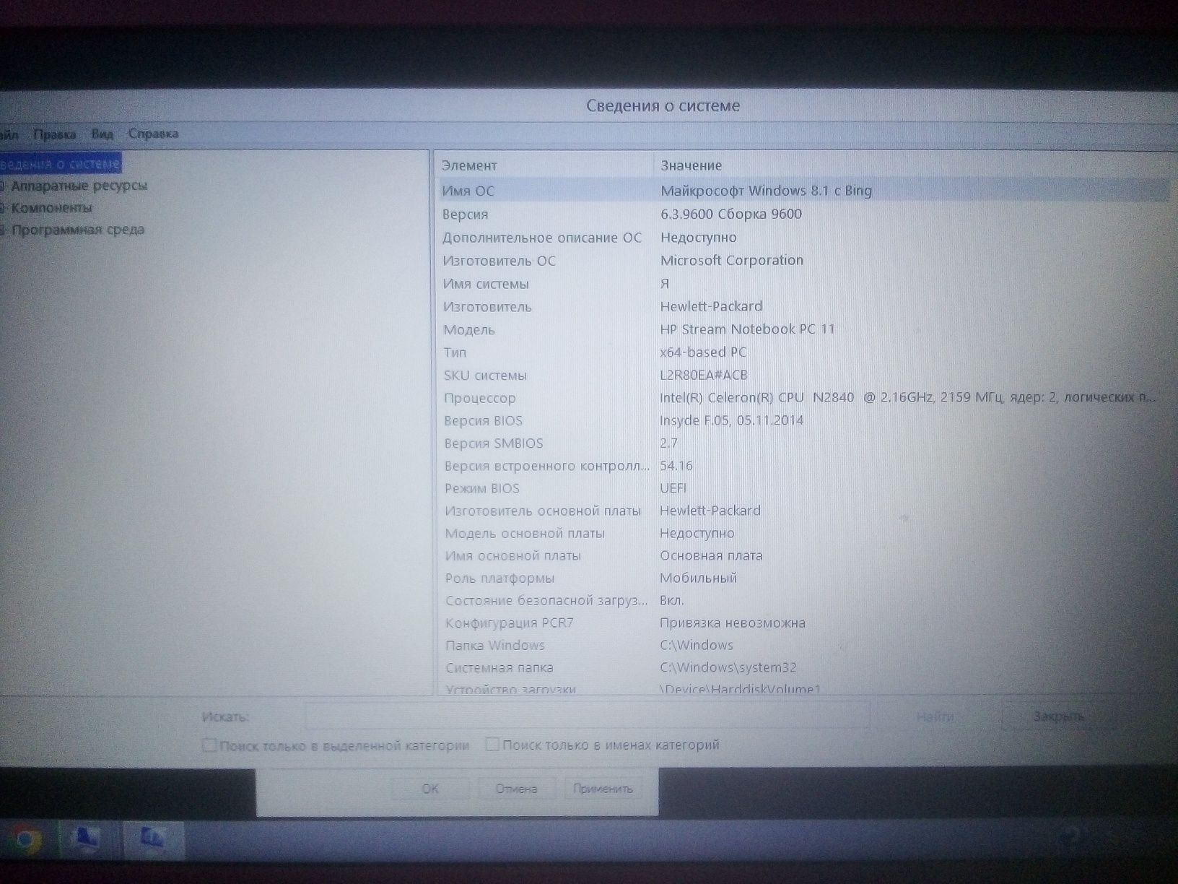Select the Тип x64-based PC row

click(x=803, y=352)
